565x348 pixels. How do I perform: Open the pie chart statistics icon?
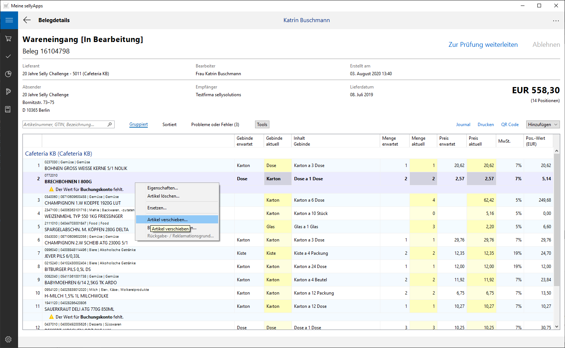coord(8,74)
